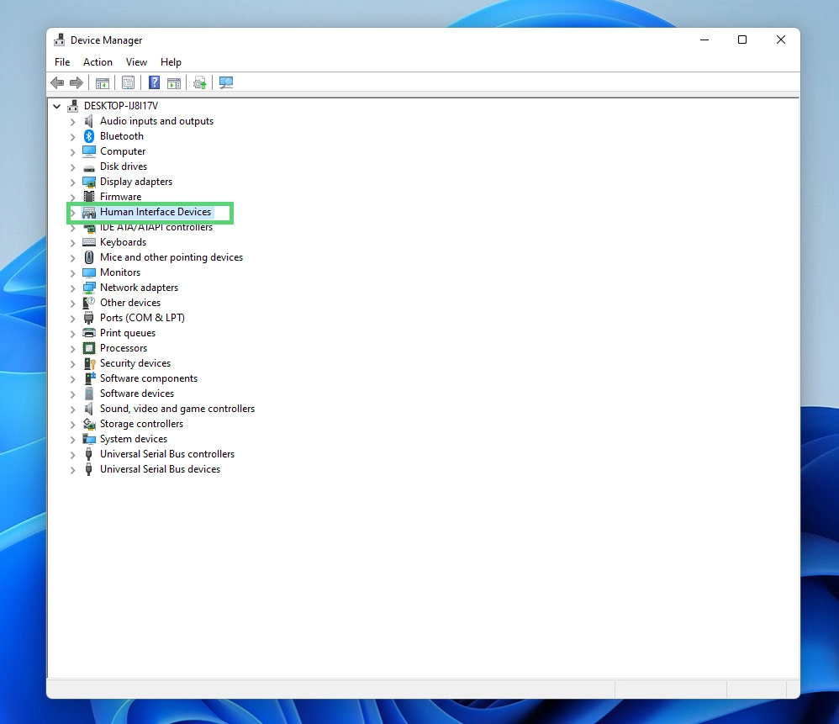Click Show/Hide Action Pane toolbar icon
The width and height of the screenshot is (839, 724).
[x=174, y=82]
